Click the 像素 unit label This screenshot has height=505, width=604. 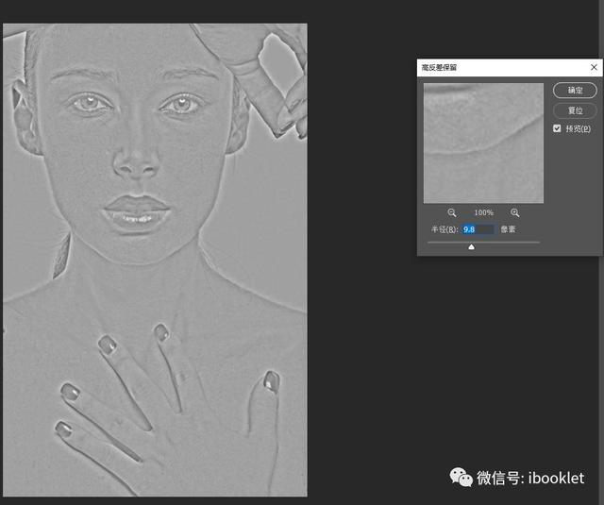pyautogui.click(x=508, y=229)
